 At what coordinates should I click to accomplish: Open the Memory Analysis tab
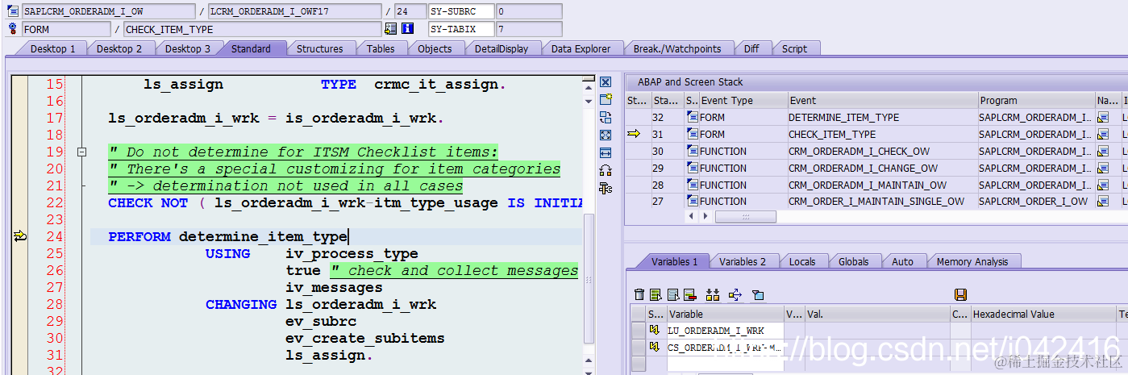coord(972,262)
